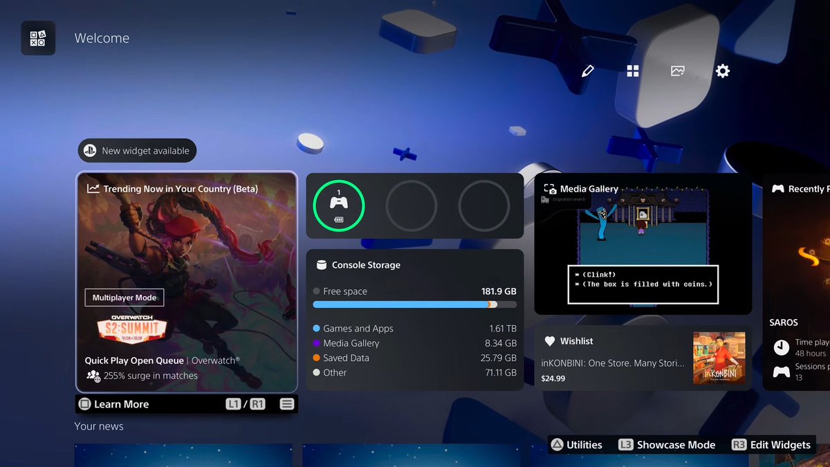Viewport: 830px width, 467px height.
Task: Click the 255% surge in matches text
Action: click(x=151, y=376)
